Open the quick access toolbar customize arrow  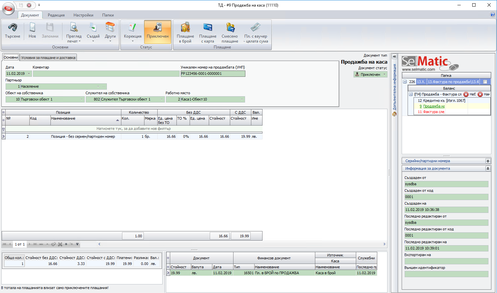coord(39,5)
